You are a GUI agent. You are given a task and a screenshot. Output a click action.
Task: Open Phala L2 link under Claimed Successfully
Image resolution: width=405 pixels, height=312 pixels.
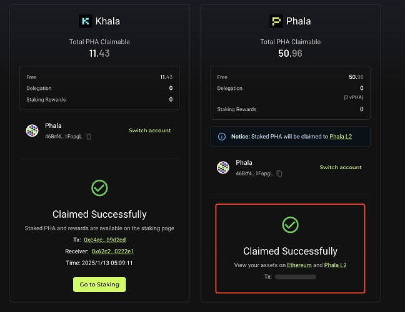(335, 265)
